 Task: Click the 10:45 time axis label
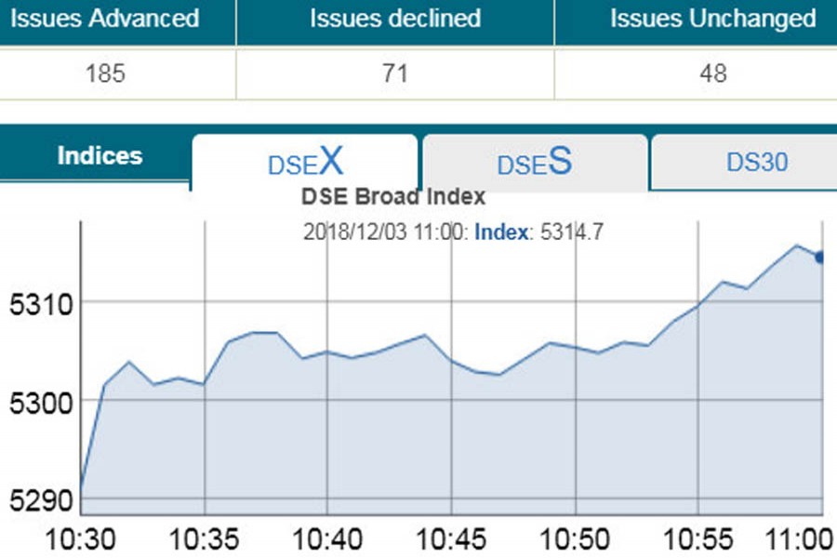tap(450, 540)
